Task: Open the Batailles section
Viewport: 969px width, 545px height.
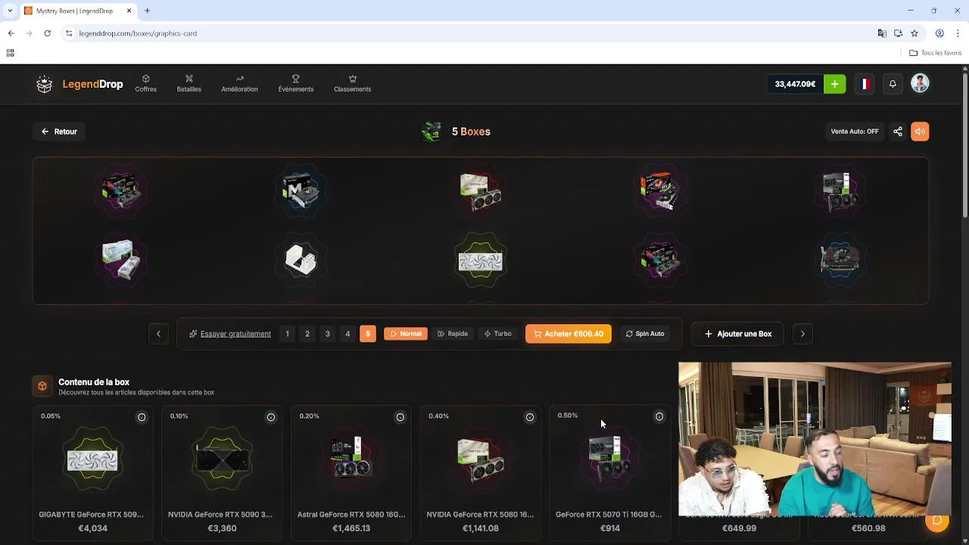Action: (x=189, y=83)
